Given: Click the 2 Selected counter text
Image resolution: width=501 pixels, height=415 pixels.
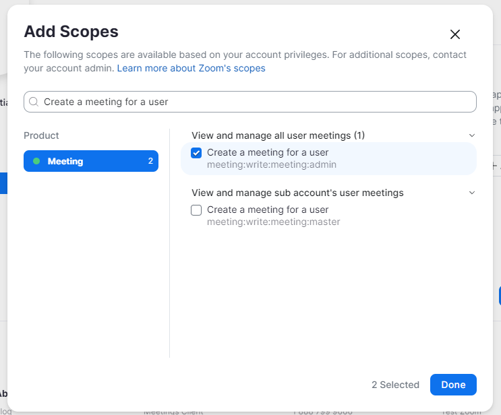Looking at the screenshot, I should coord(395,385).
